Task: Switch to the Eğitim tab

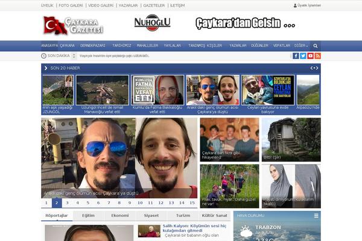Action: coord(89,216)
